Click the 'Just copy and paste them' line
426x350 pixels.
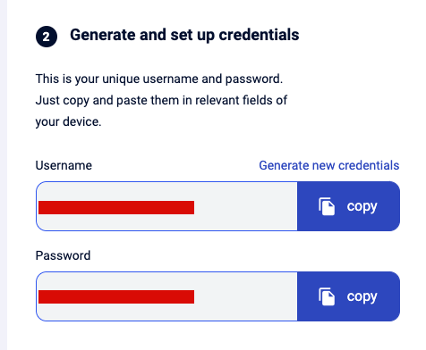161,101
